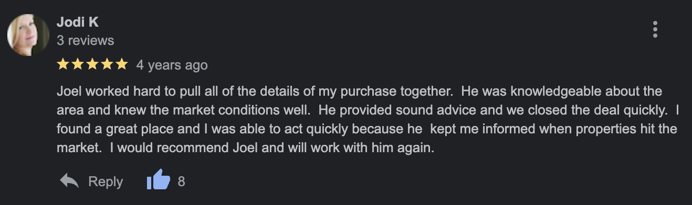Click the like count number 8
Viewport: 692px width, 205px height.
(181, 181)
